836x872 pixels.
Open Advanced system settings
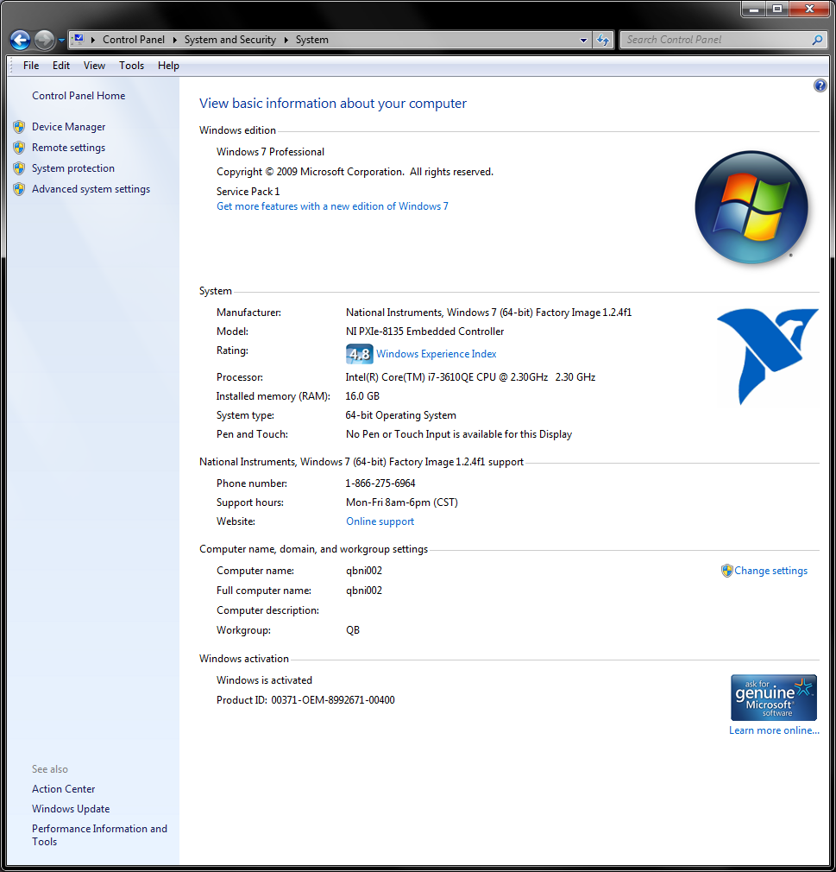click(91, 189)
